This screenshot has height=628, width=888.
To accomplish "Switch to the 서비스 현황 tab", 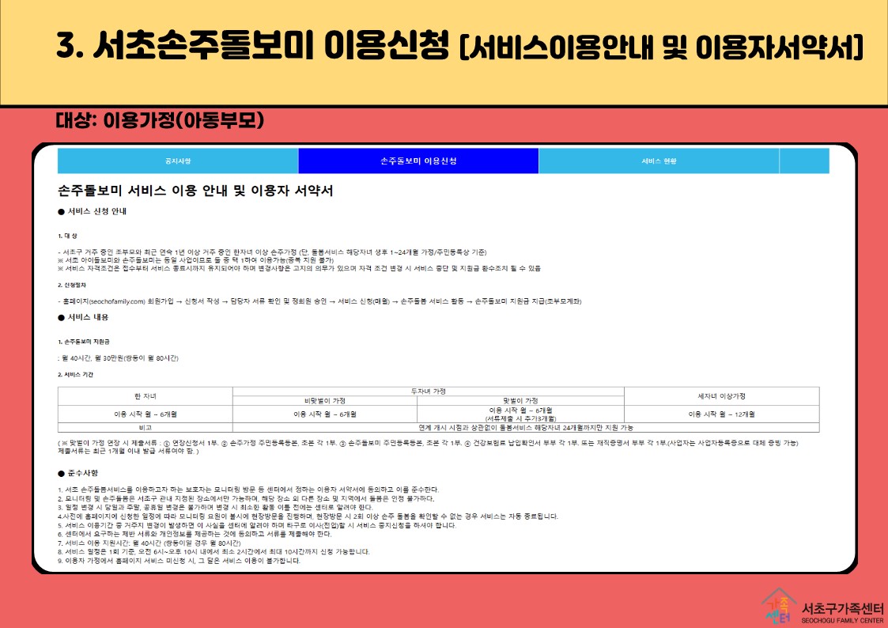I will point(659,161).
